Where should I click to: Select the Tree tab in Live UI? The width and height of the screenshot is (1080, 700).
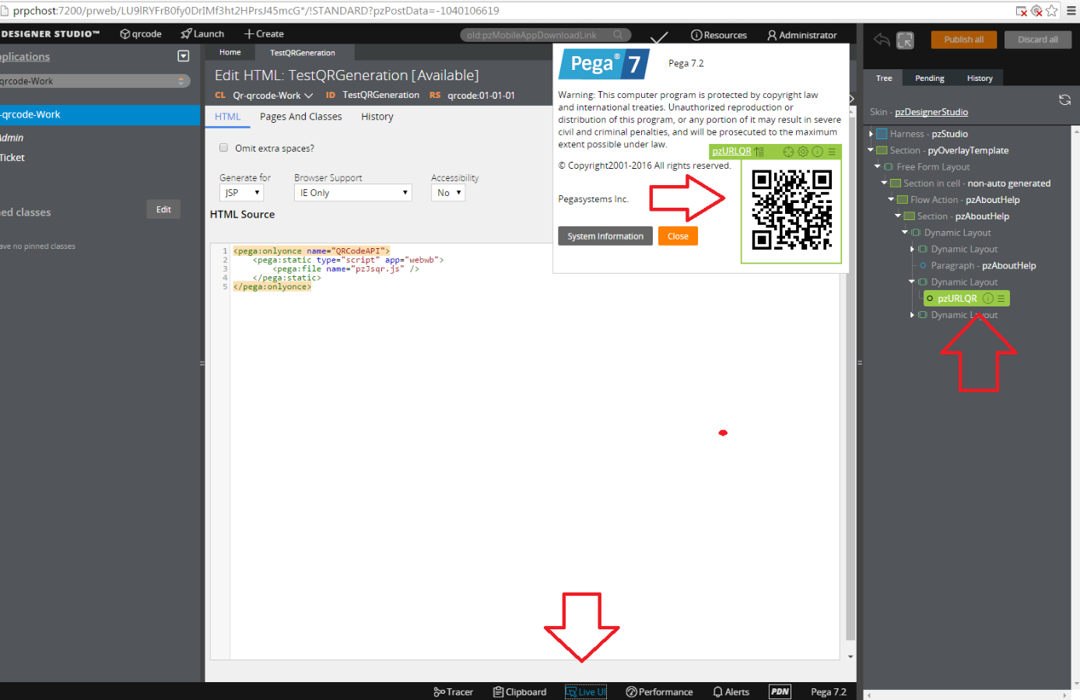coord(884,78)
